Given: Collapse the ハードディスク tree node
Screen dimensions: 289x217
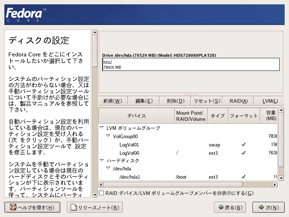Looking at the screenshot, I should (102, 160).
